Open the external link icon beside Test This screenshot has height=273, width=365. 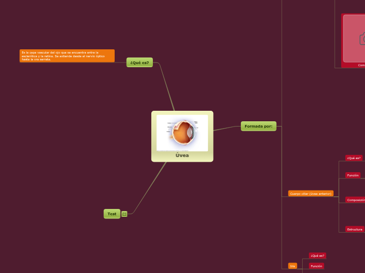[125, 214]
